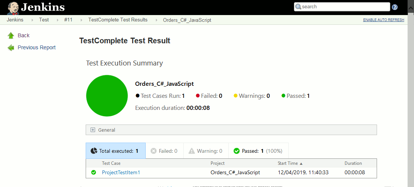Click the pie chart icon in Total executed

pyautogui.click(x=94, y=151)
